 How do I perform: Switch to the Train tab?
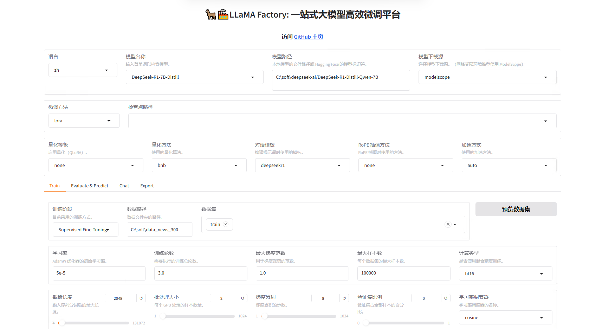[x=54, y=186]
